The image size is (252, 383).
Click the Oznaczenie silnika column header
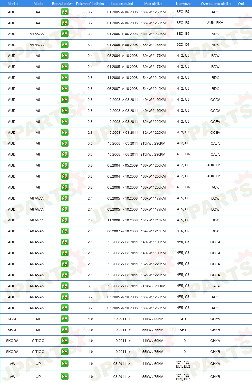click(216, 4)
